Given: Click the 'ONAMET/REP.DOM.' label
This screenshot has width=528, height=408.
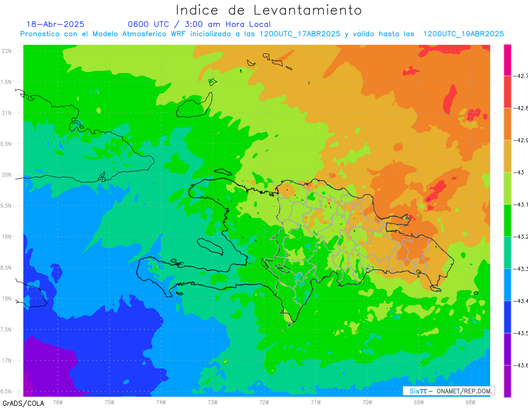Looking at the screenshot, I should [464, 391].
